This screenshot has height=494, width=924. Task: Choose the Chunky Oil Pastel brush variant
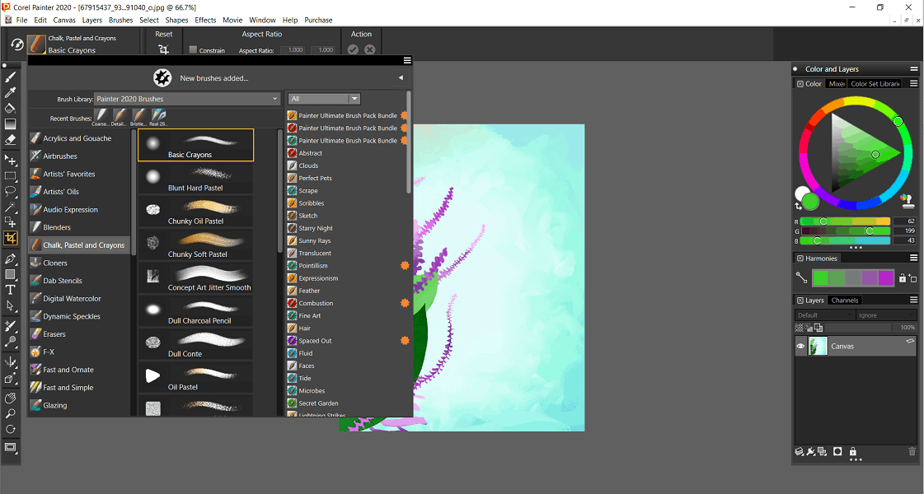point(195,212)
